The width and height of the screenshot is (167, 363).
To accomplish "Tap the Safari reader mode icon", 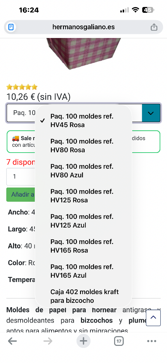I will click(11, 27).
